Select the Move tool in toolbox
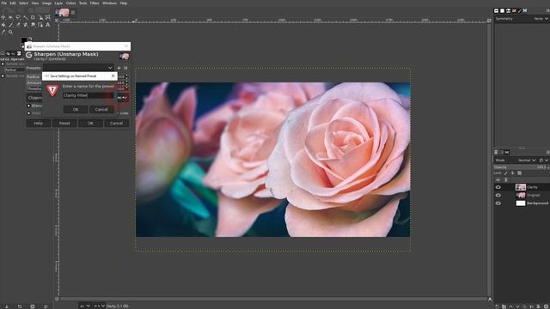550x309 pixels. click(x=3, y=17)
